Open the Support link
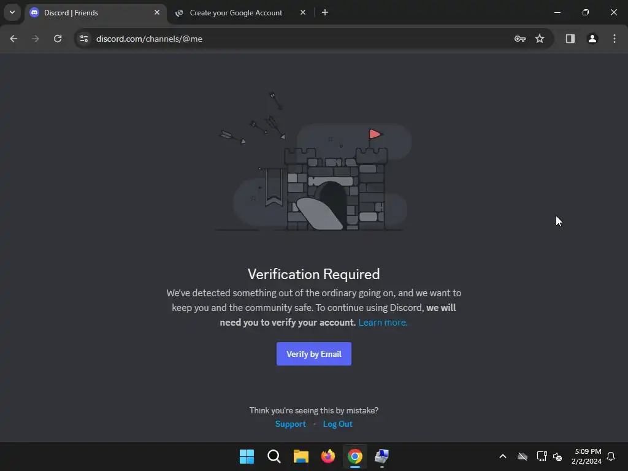 click(290, 424)
